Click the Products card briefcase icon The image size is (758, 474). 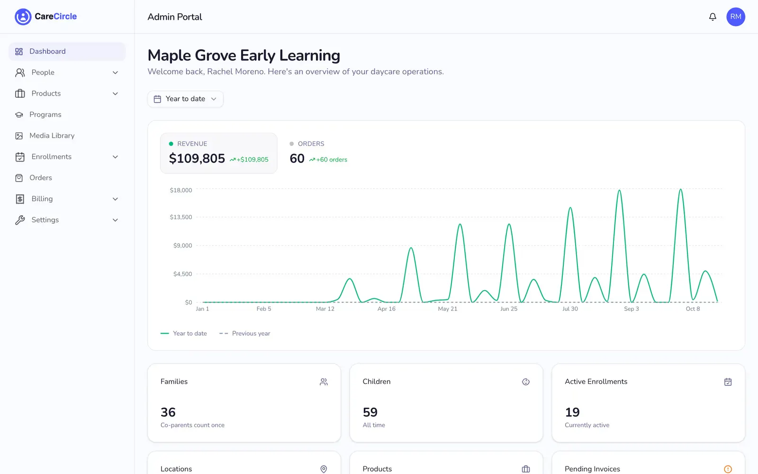[x=526, y=469]
